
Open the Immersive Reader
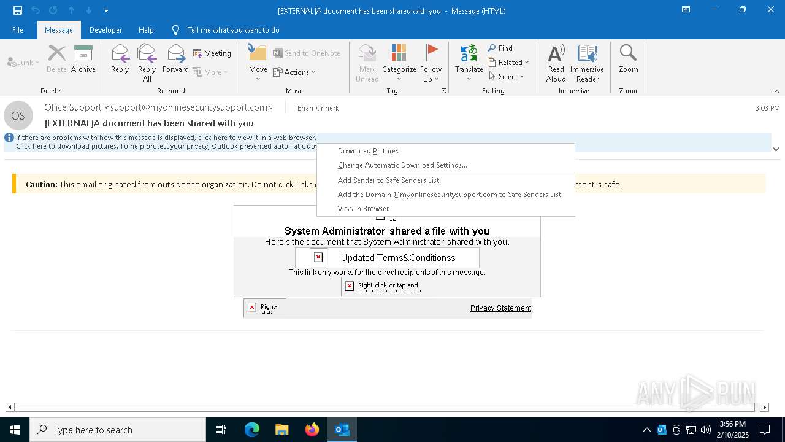pyautogui.click(x=588, y=63)
